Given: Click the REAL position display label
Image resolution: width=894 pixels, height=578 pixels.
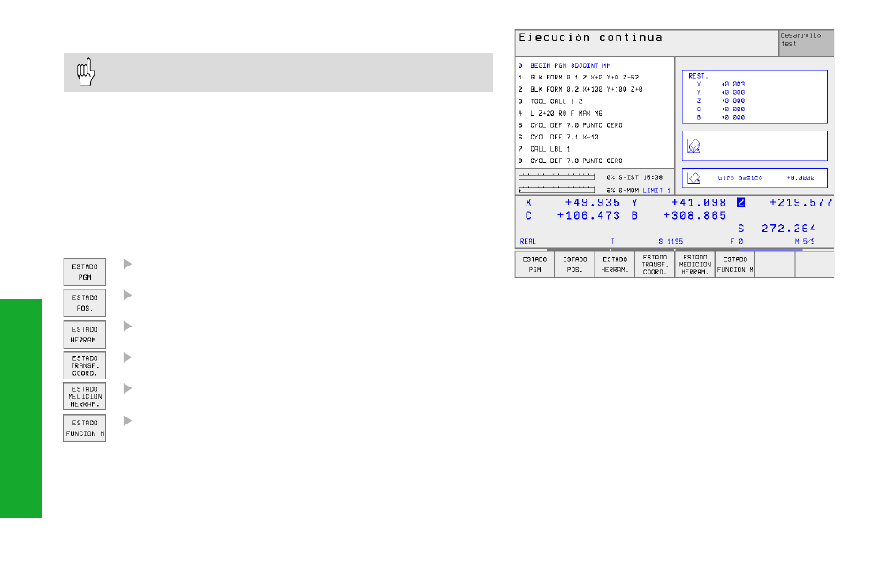Looking at the screenshot, I should pyautogui.click(x=528, y=242).
